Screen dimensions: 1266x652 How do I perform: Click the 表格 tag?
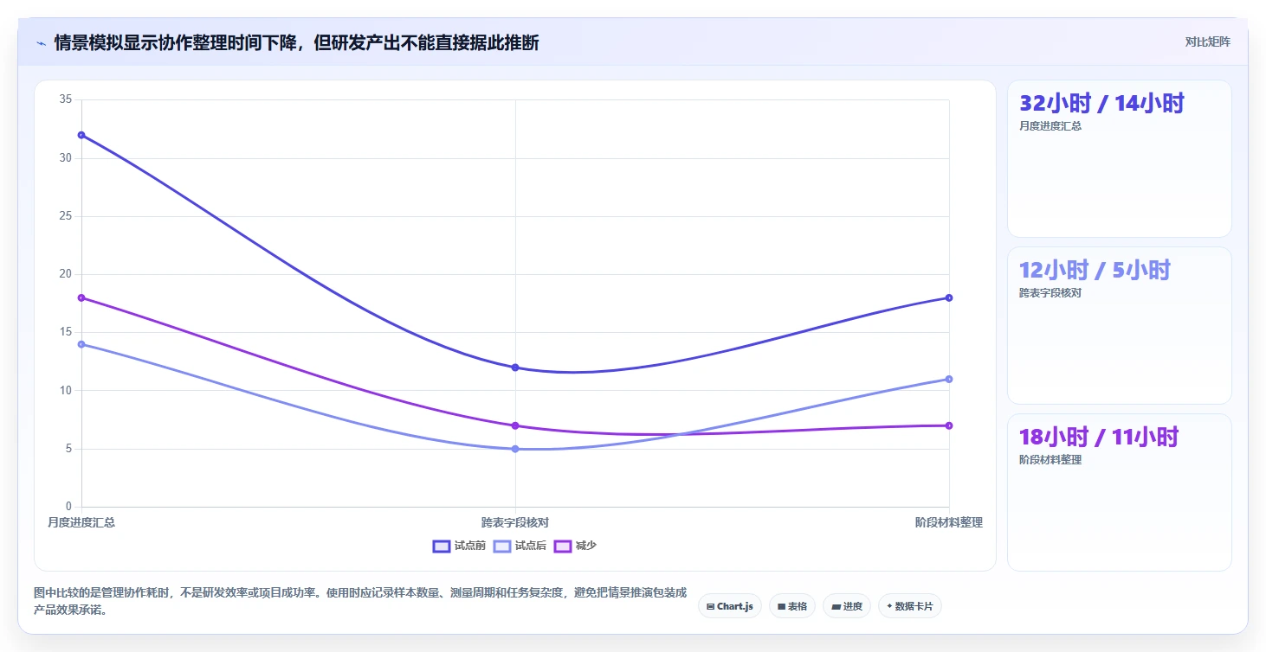coord(791,606)
